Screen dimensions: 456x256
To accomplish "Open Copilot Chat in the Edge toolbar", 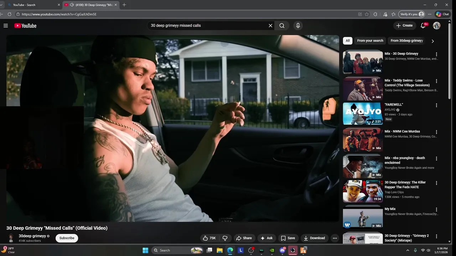I will click(x=443, y=14).
